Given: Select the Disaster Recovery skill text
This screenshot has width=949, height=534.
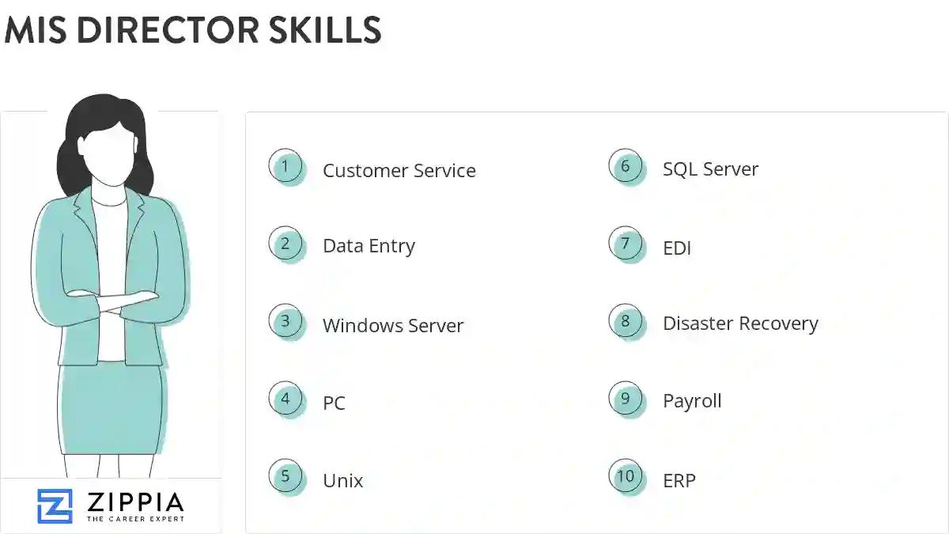Looking at the screenshot, I should coord(740,324).
